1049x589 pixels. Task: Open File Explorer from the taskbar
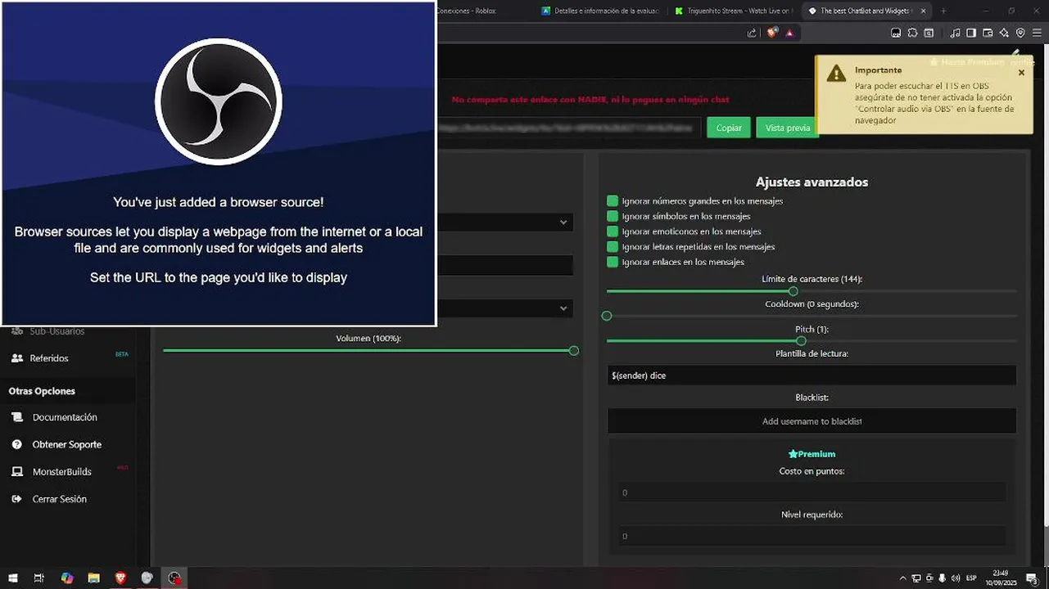tap(93, 578)
